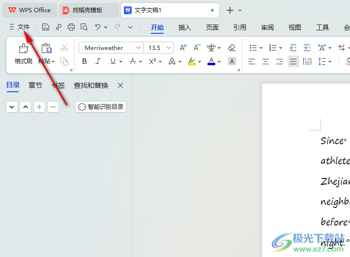Align text right
The image size is (350, 257).
tap(280, 61)
